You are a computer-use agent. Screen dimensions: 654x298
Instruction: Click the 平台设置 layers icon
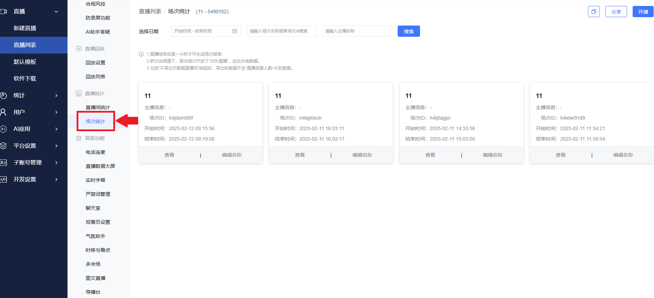pos(3,146)
